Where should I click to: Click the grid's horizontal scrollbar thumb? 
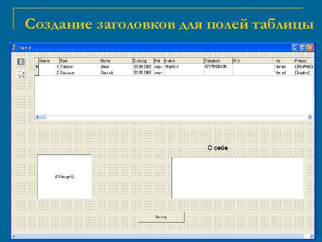[x=43, y=117]
